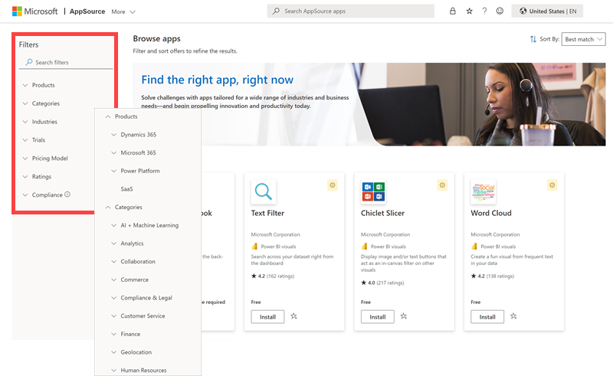Click the badge icon on Chiclet Slicer card

click(442, 185)
